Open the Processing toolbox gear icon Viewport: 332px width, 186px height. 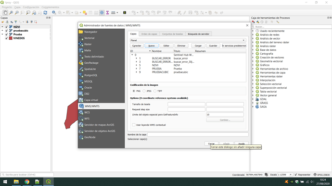click(x=102, y=12)
